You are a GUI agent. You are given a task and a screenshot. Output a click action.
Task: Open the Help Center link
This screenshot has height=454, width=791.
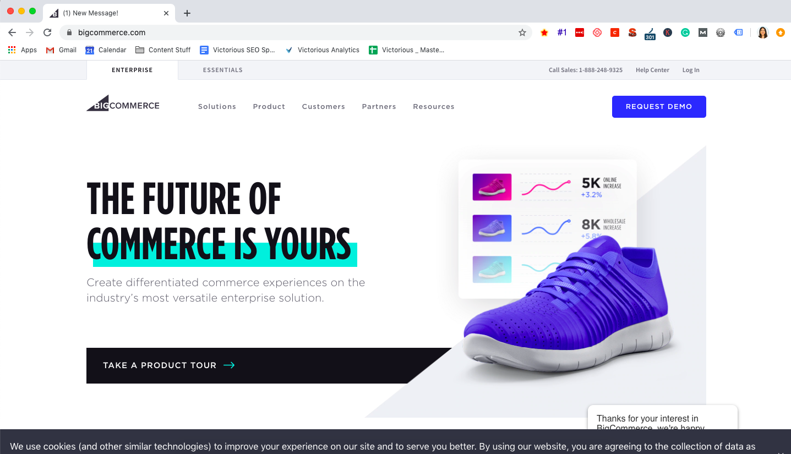tap(652, 70)
